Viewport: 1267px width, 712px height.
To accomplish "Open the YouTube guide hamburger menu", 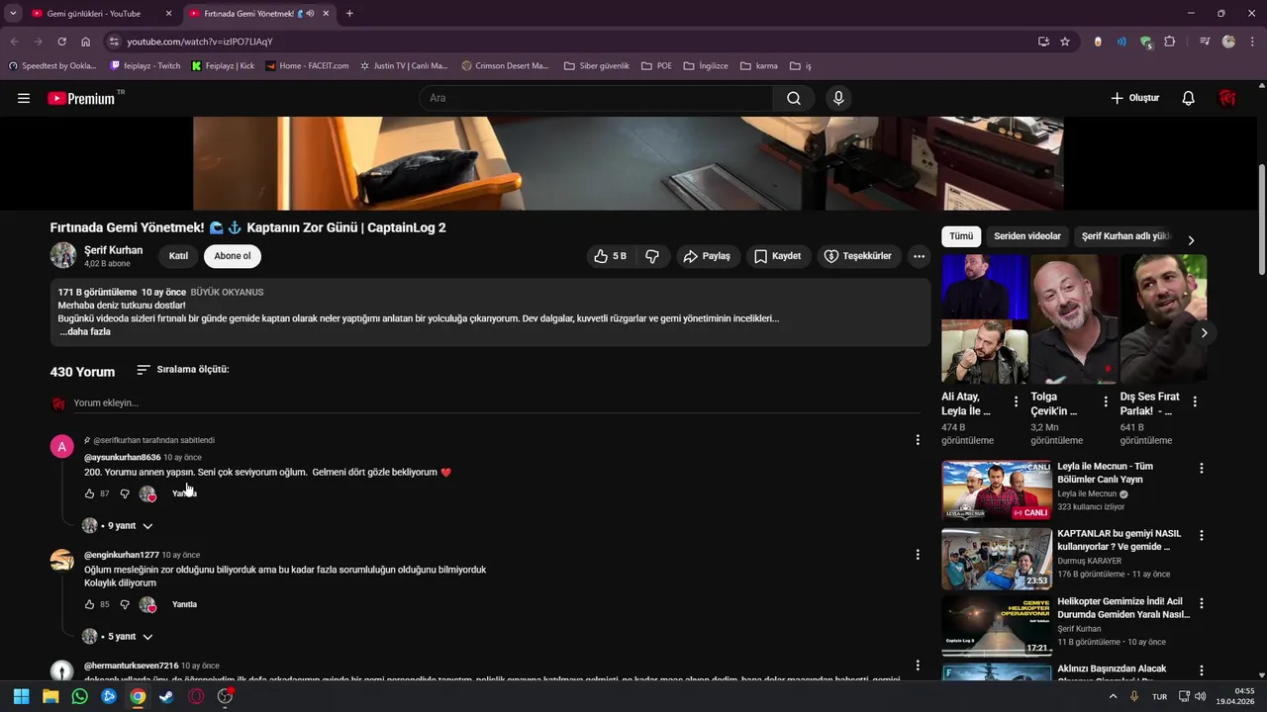I will coord(24,98).
